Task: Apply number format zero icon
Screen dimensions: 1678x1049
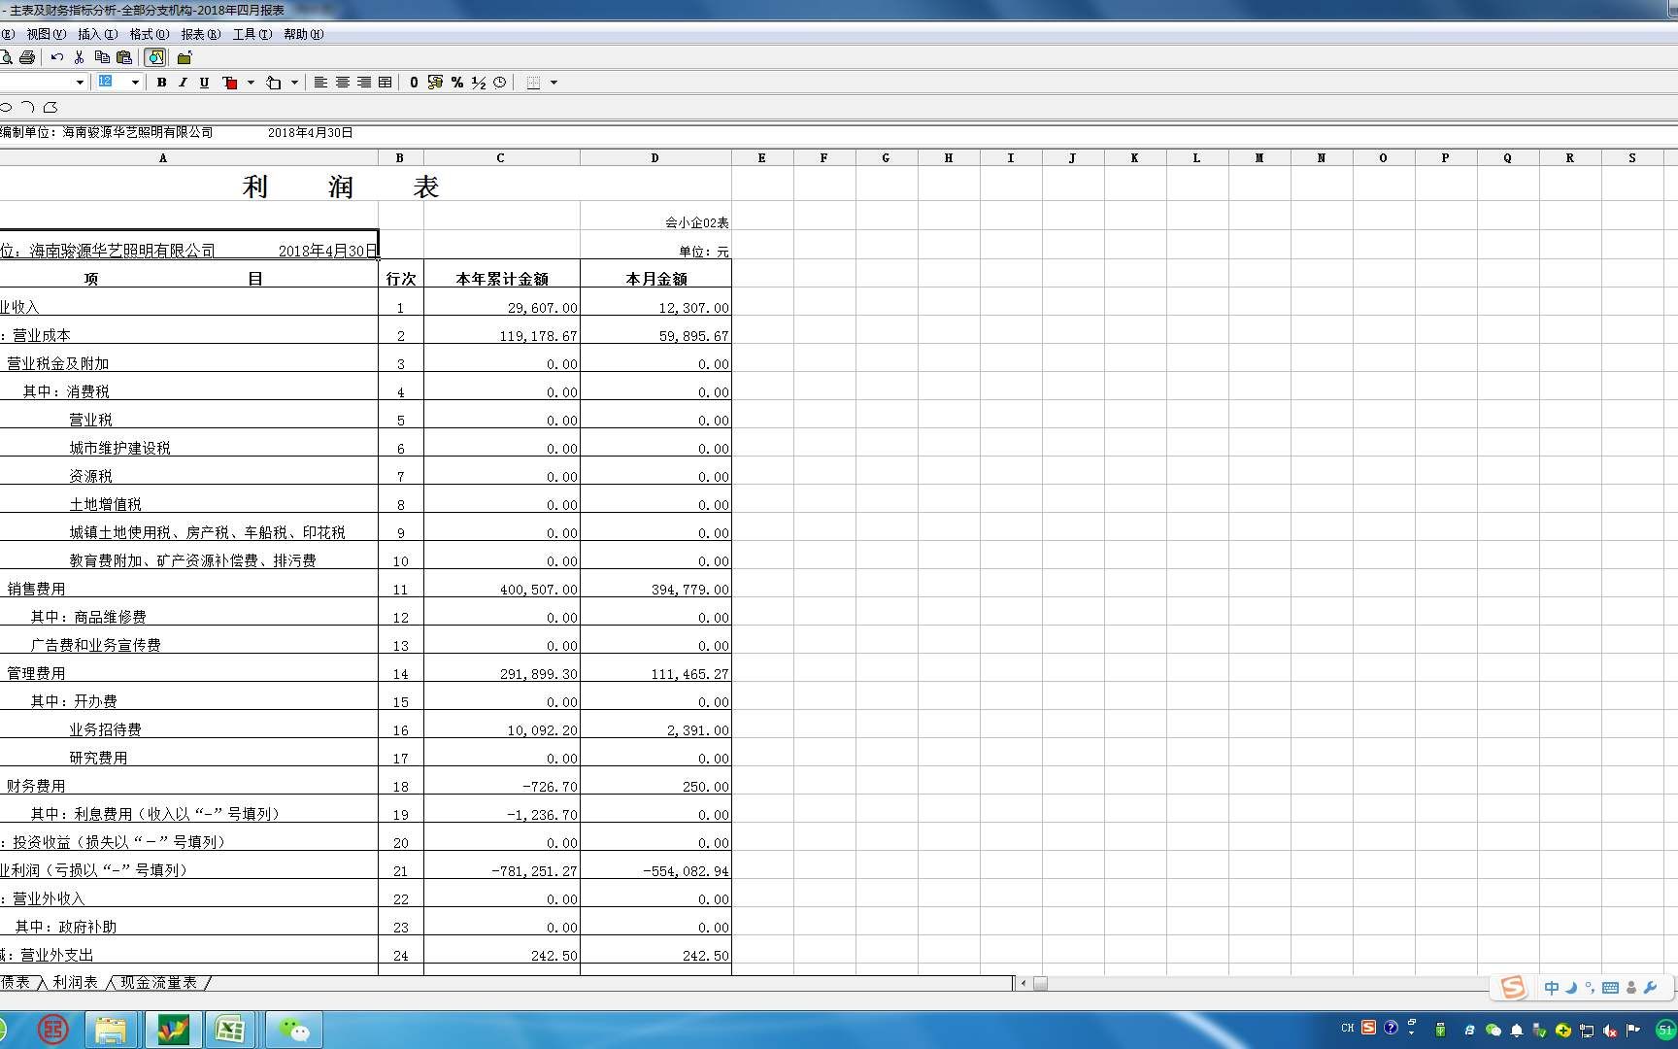Action: 414,83
